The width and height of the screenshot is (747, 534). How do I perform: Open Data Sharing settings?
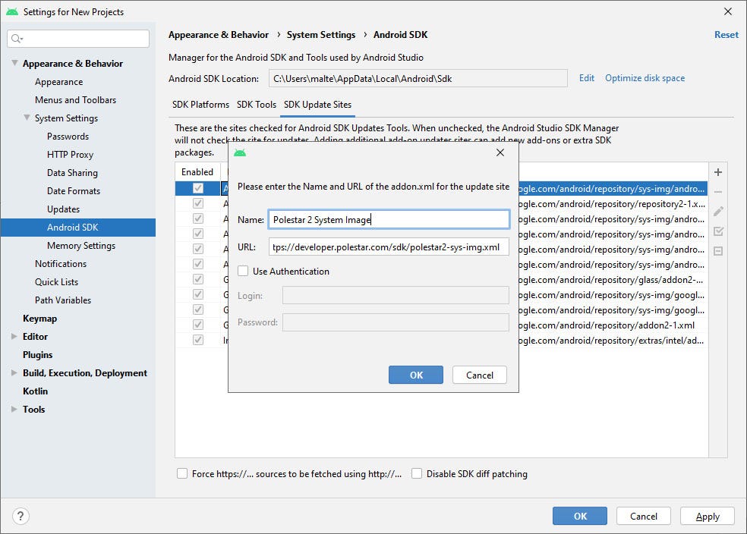pos(72,173)
